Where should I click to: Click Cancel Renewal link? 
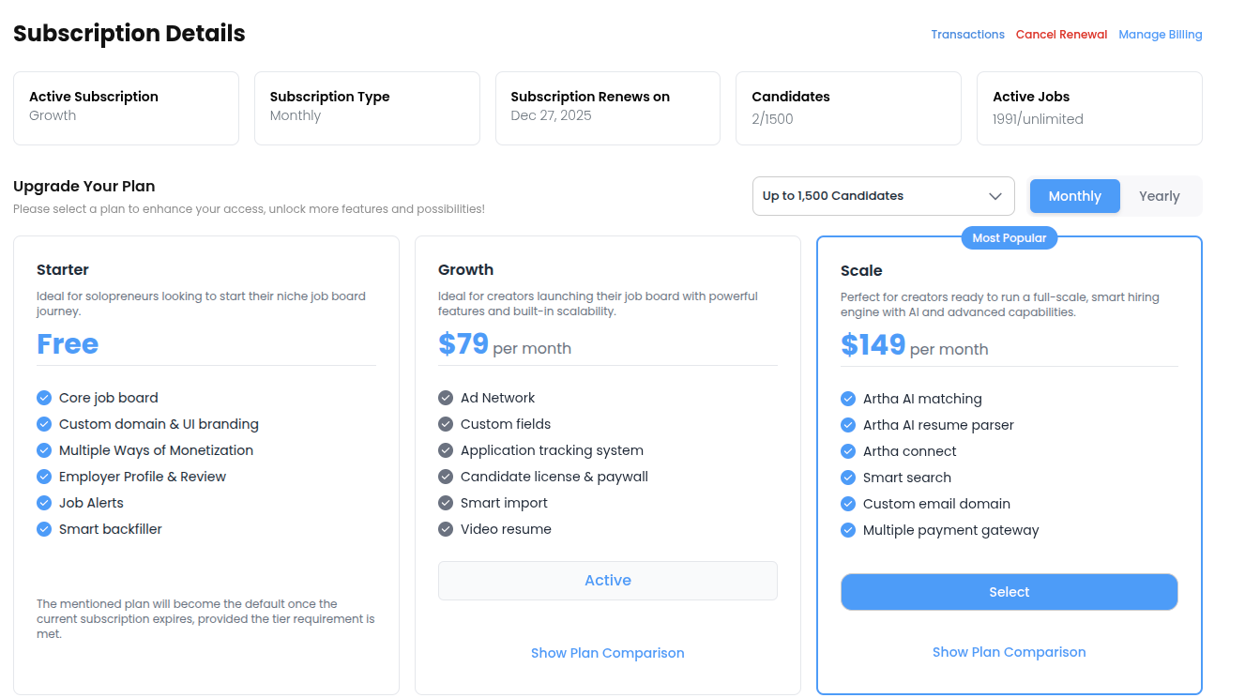[x=1061, y=35]
